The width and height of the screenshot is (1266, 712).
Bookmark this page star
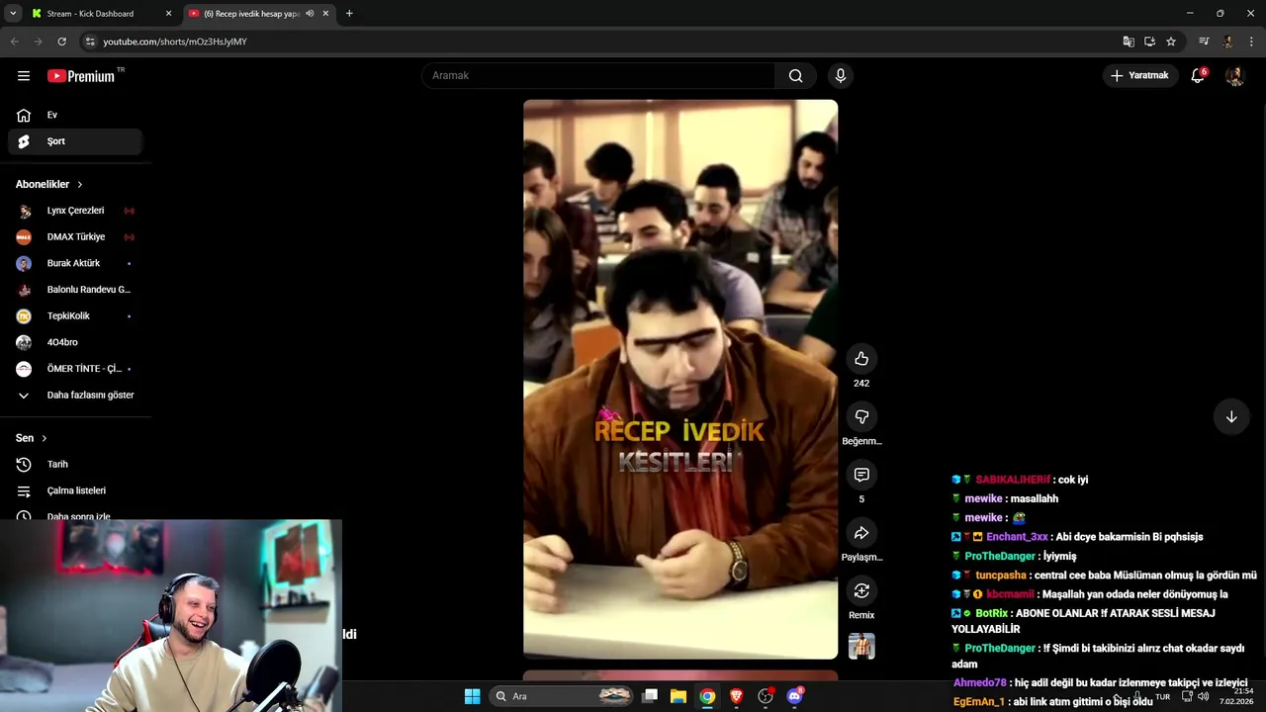coord(1171,42)
